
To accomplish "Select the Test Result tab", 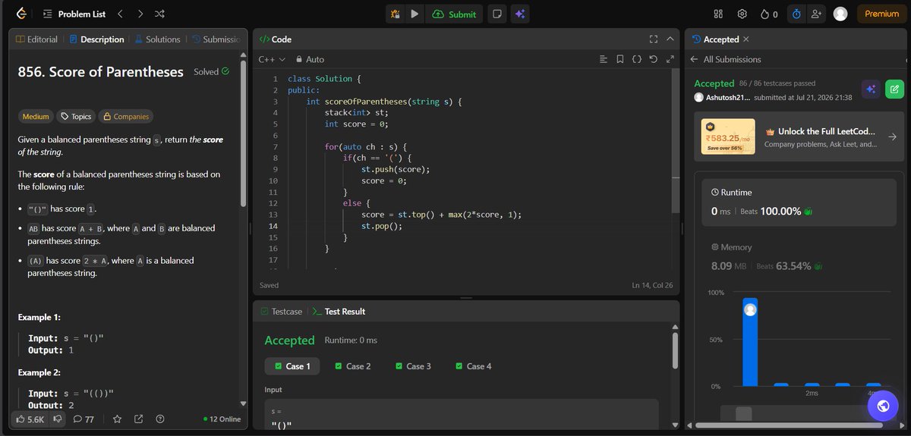I will point(339,312).
